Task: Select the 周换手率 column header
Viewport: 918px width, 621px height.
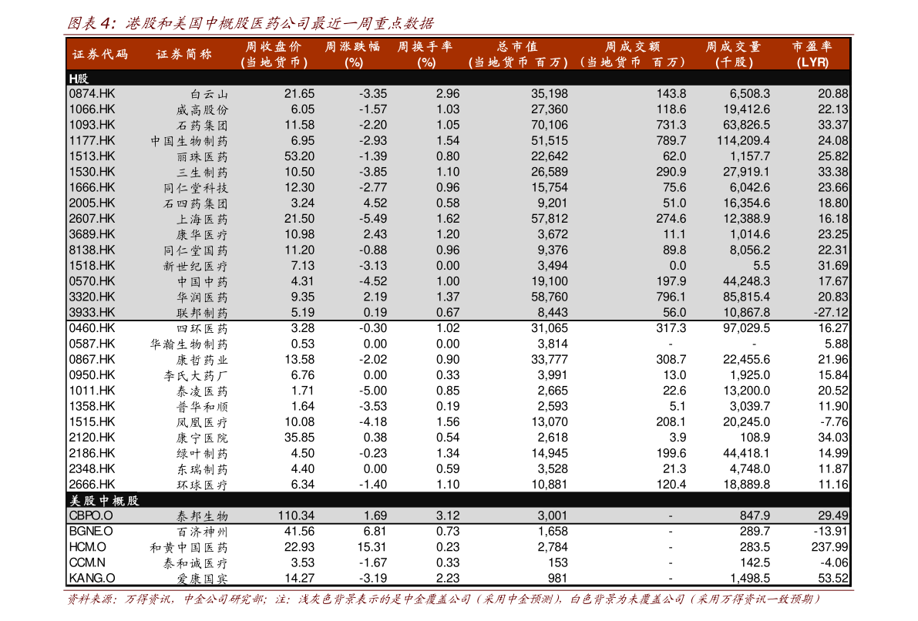Action: 425,55
